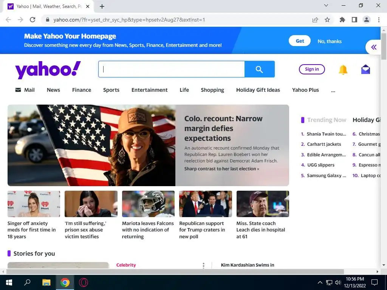Read Republican support for Trump poll story
The width and height of the screenshot is (387, 290).
(x=202, y=230)
